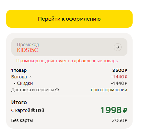Open the info icon next to Доставка и сервисы

pyautogui.click(x=57, y=90)
